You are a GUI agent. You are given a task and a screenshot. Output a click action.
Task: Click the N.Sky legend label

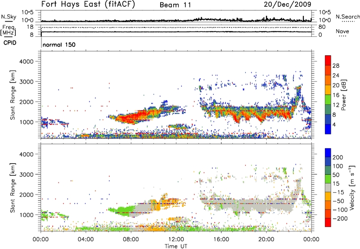[x=9, y=17]
